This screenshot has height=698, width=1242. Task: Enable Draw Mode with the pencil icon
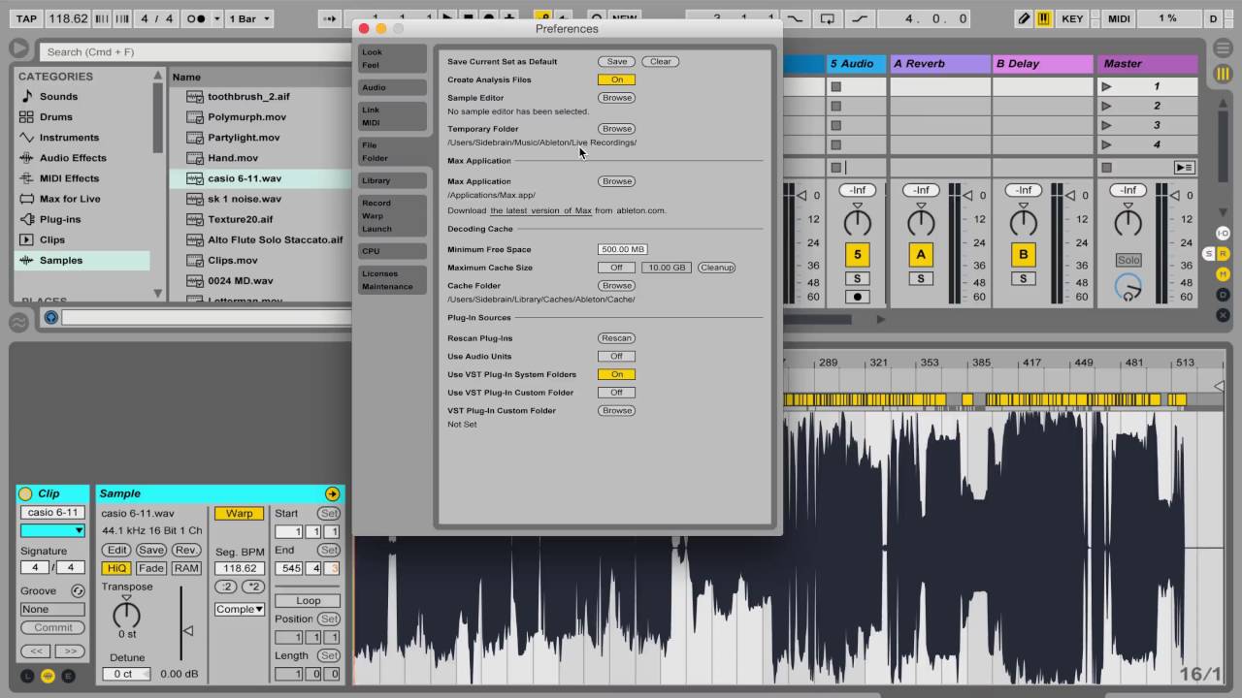click(x=1023, y=18)
